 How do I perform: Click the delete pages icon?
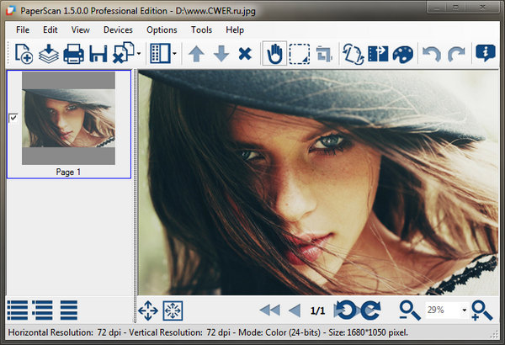[x=124, y=52]
